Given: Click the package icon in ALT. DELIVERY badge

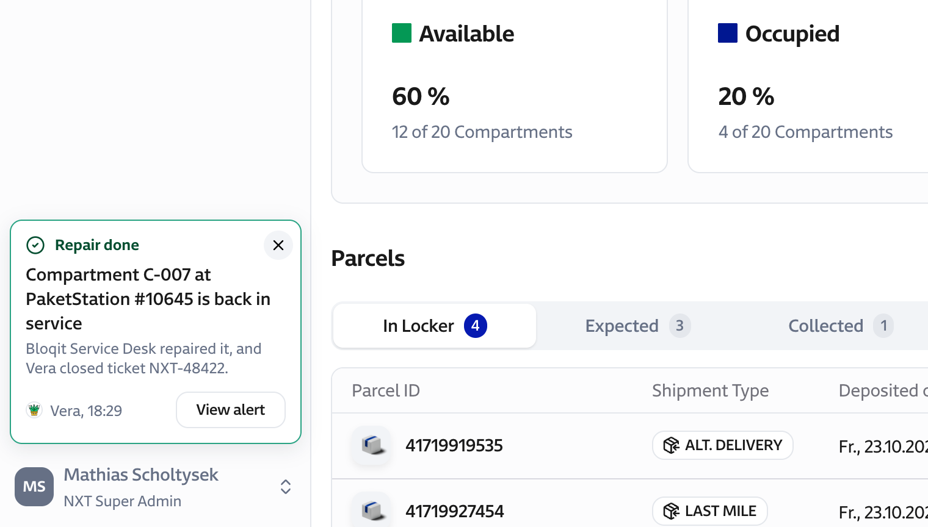Looking at the screenshot, I should [671, 445].
